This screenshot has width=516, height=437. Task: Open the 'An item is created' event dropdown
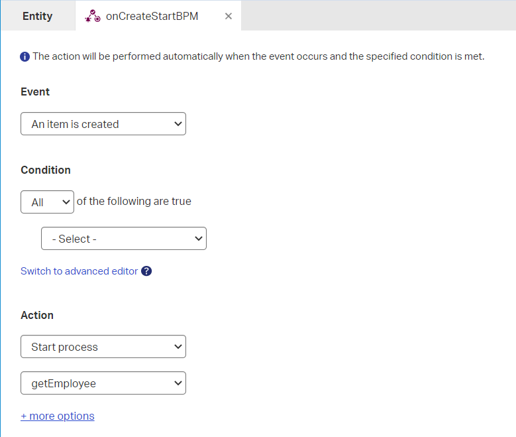pos(103,124)
